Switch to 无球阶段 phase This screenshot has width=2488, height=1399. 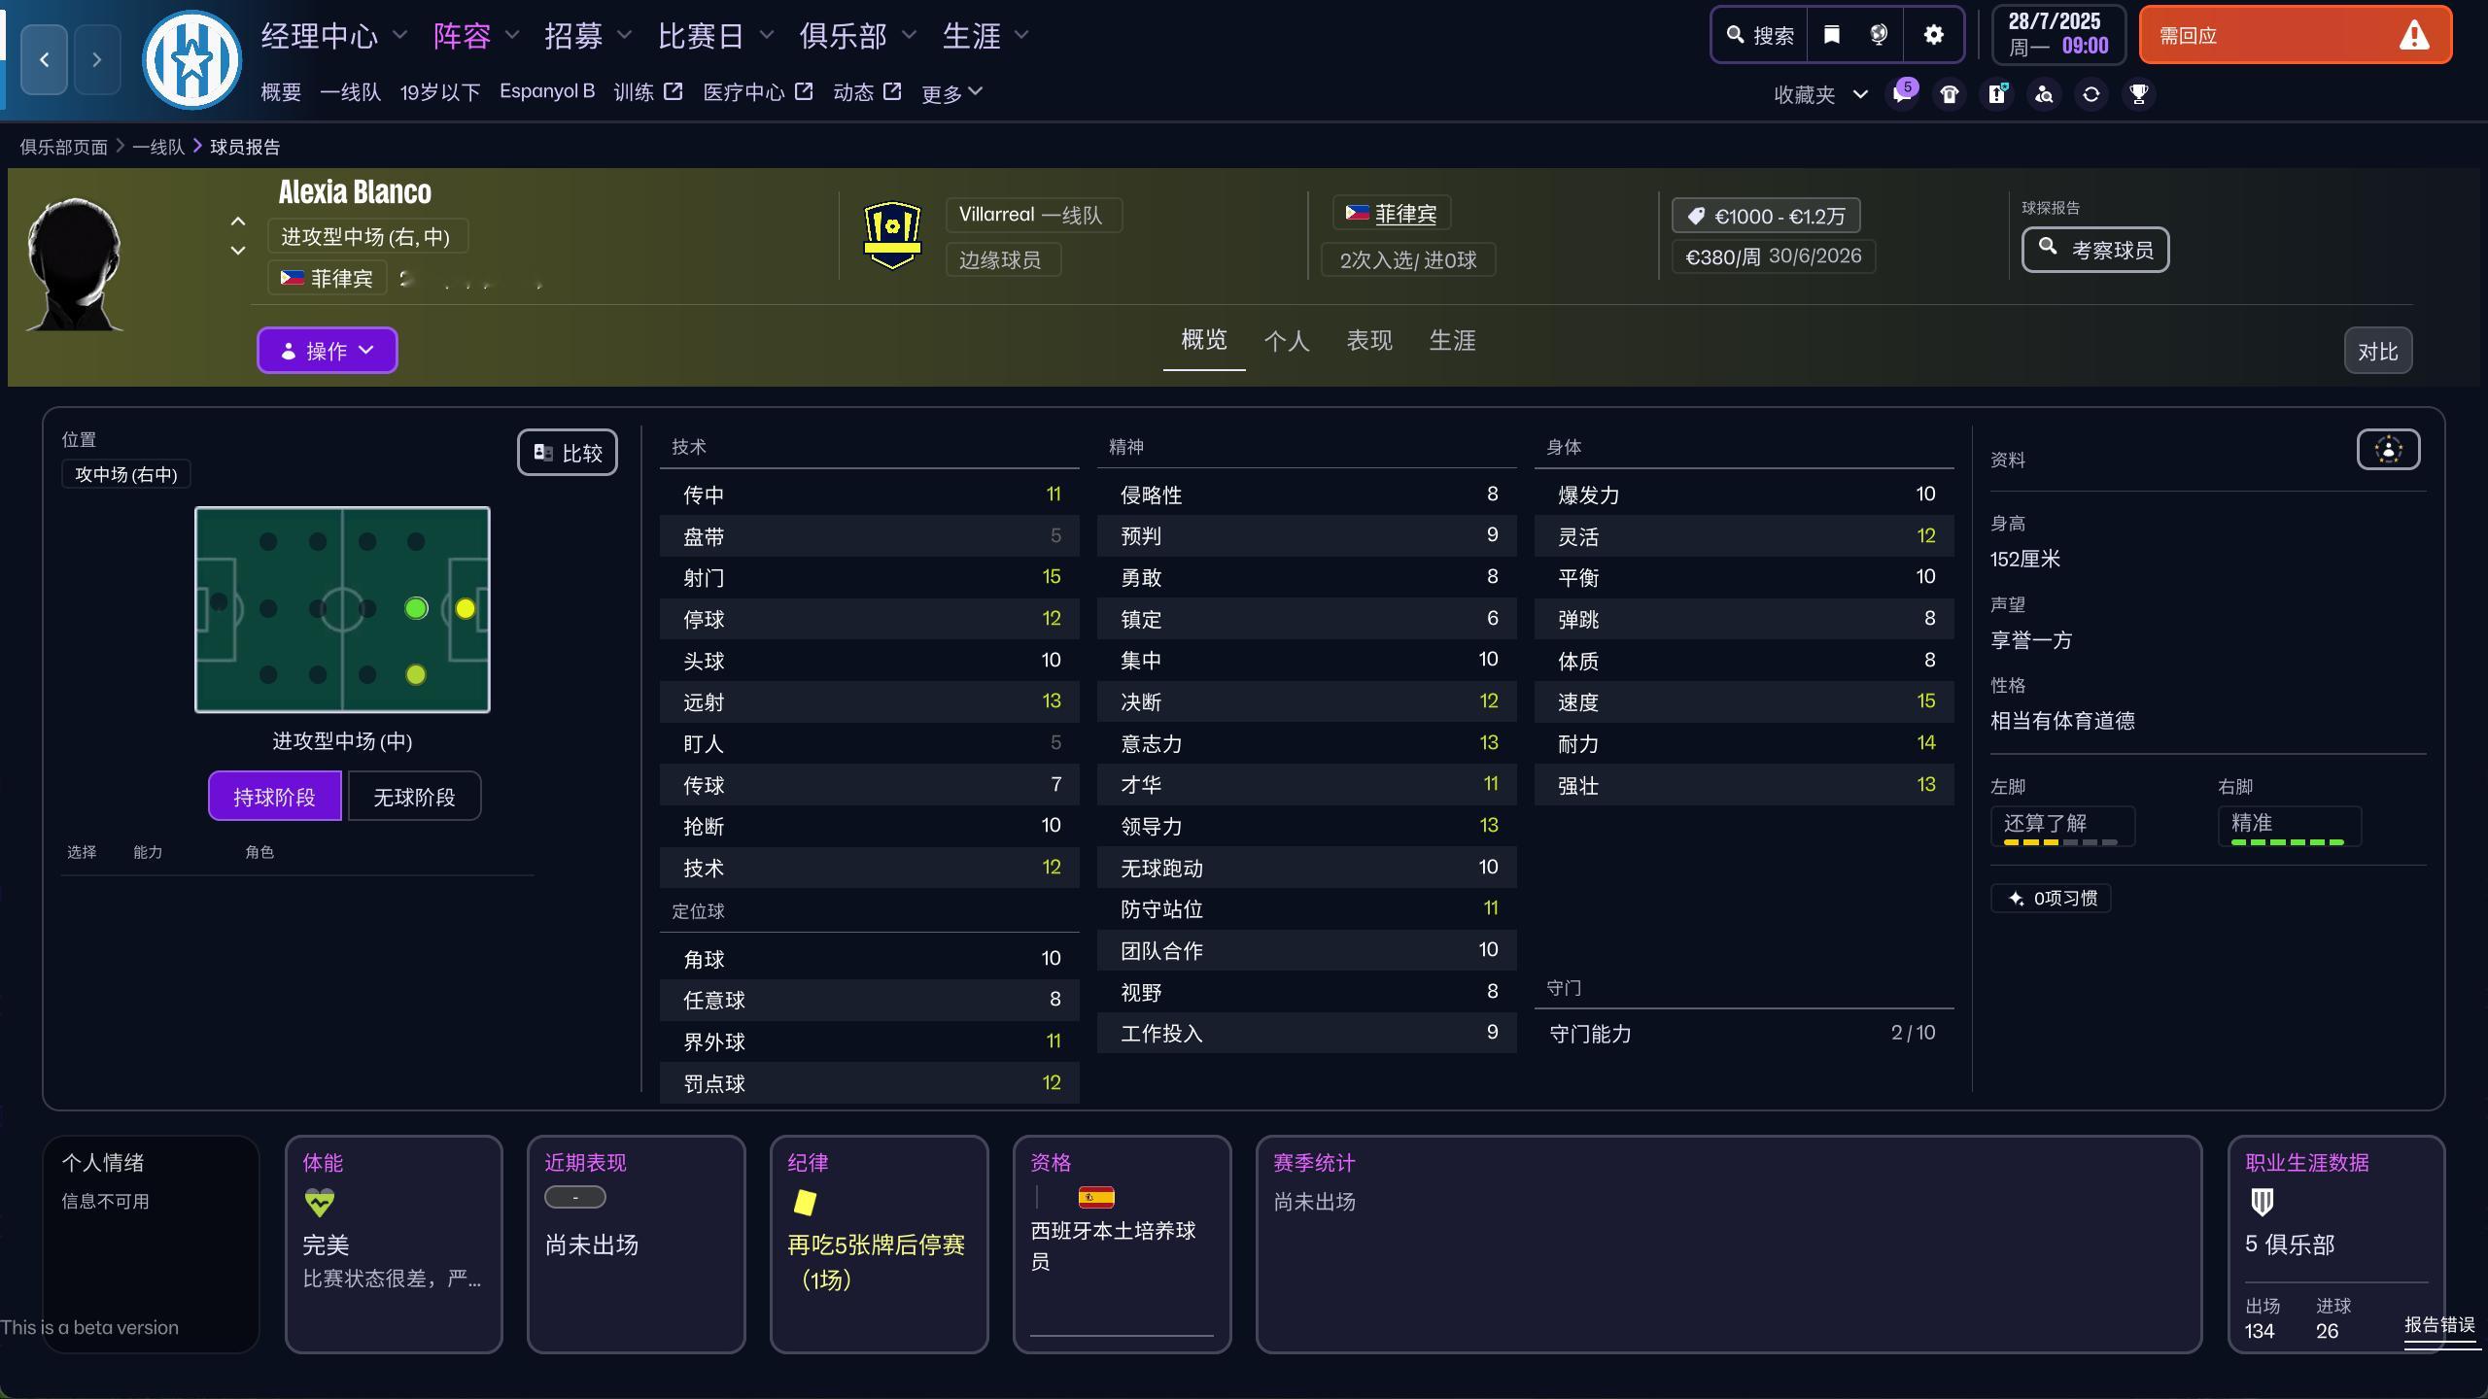(414, 797)
